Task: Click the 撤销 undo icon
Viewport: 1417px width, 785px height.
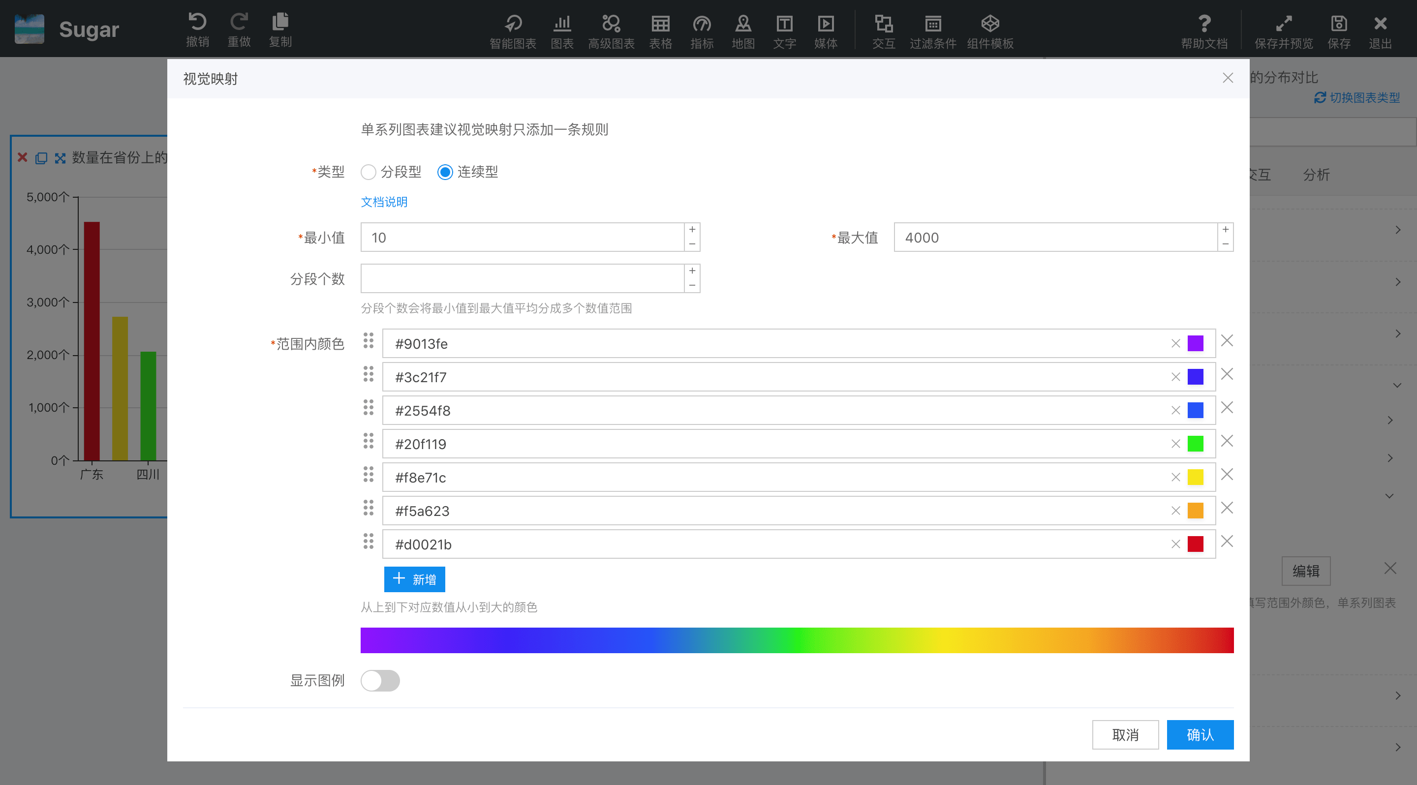Action: coord(197,23)
